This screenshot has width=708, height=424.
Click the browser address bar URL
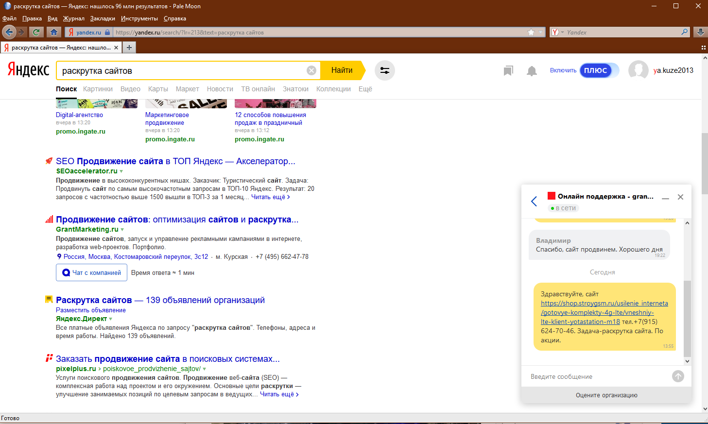(320, 33)
